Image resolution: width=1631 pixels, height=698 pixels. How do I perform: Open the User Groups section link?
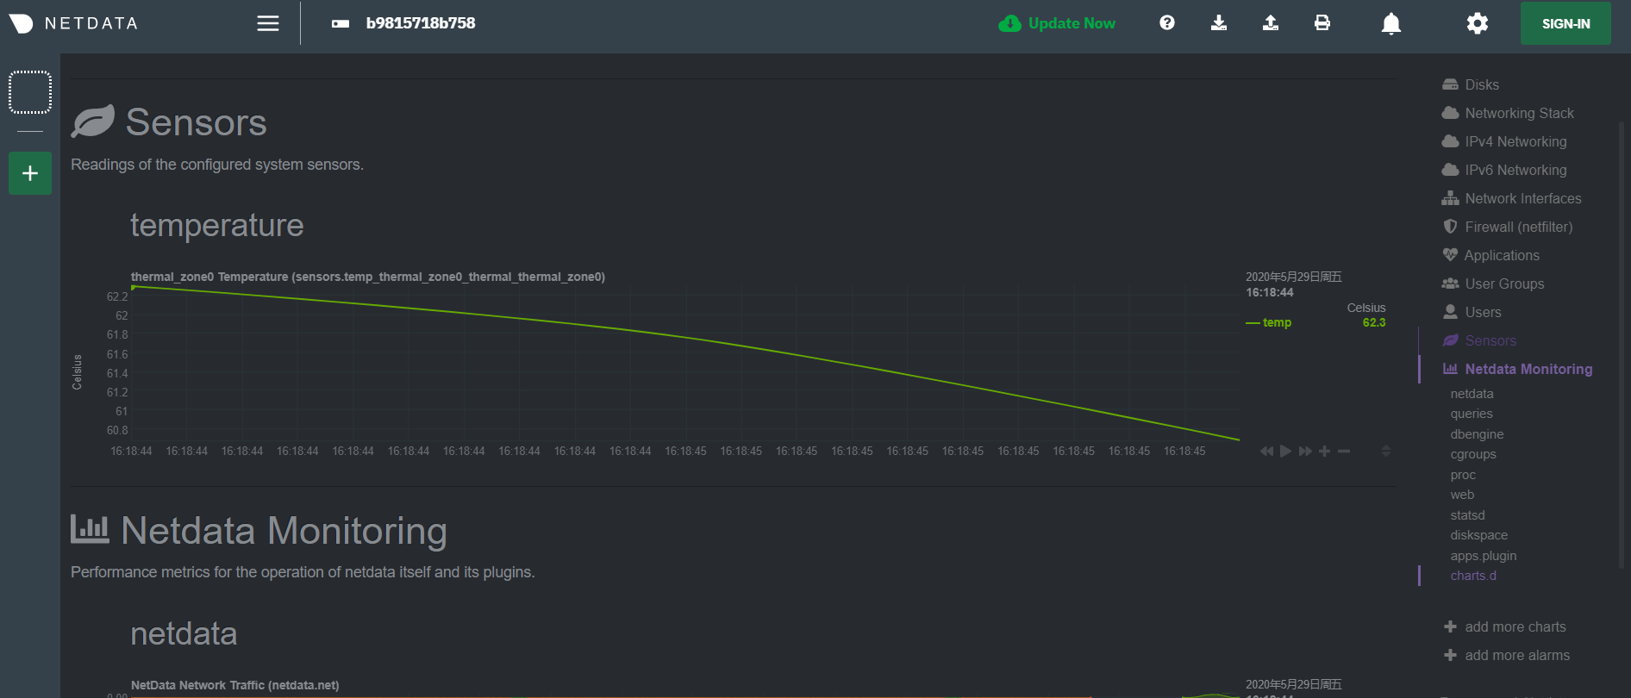[1504, 284]
